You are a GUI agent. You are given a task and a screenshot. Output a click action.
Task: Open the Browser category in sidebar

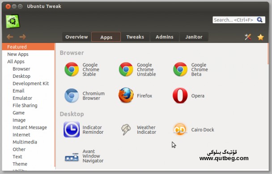28,69
